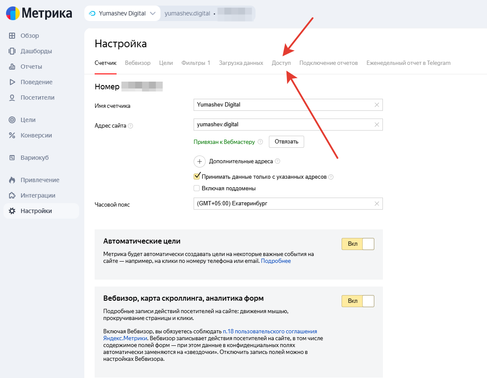Click the Настройки gear icon
Image resolution: width=487 pixels, height=378 pixels.
pyautogui.click(x=12, y=211)
